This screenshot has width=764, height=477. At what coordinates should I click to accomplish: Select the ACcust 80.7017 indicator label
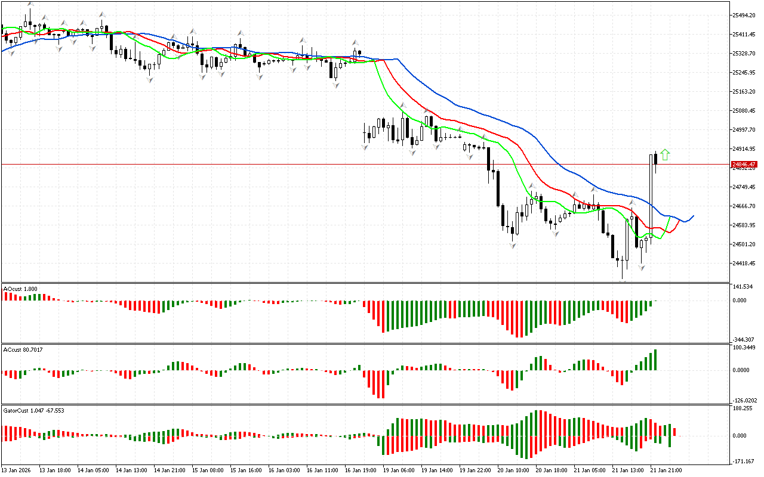[x=23, y=349]
